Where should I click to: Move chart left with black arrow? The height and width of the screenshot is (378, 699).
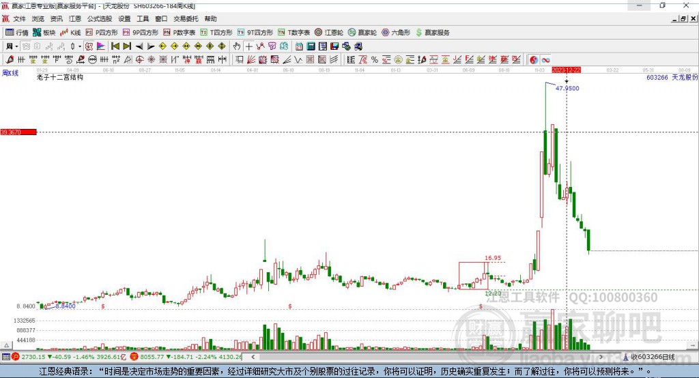(x=139, y=46)
